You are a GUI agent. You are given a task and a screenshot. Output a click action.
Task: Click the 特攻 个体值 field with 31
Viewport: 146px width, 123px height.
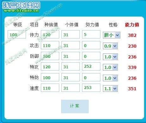point(71,66)
